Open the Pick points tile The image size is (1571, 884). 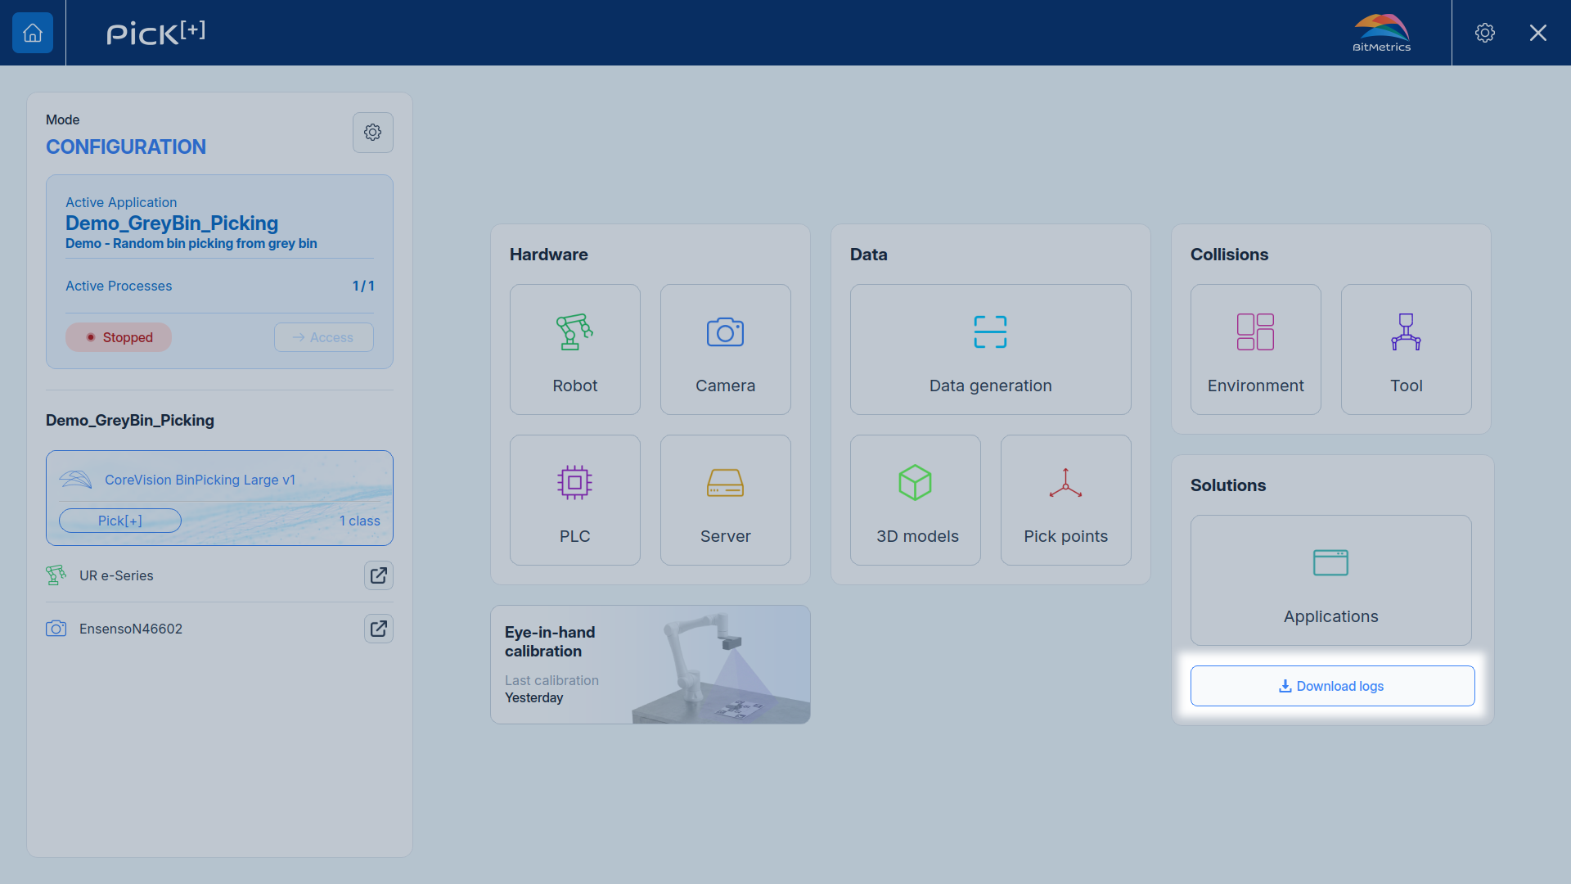pos(1065,500)
